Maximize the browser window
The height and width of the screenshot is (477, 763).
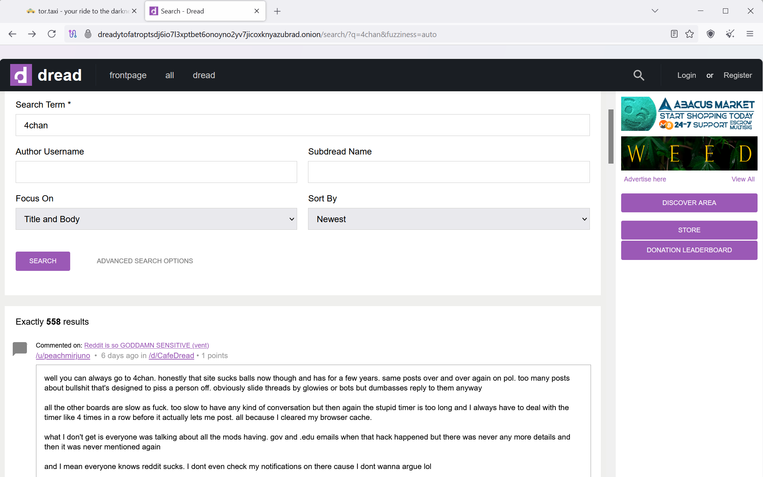click(x=726, y=11)
